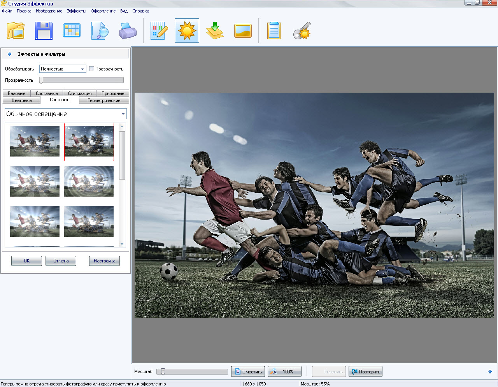Click the preview magnifier page icon
This screenshot has width=498, height=387.
[100, 31]
